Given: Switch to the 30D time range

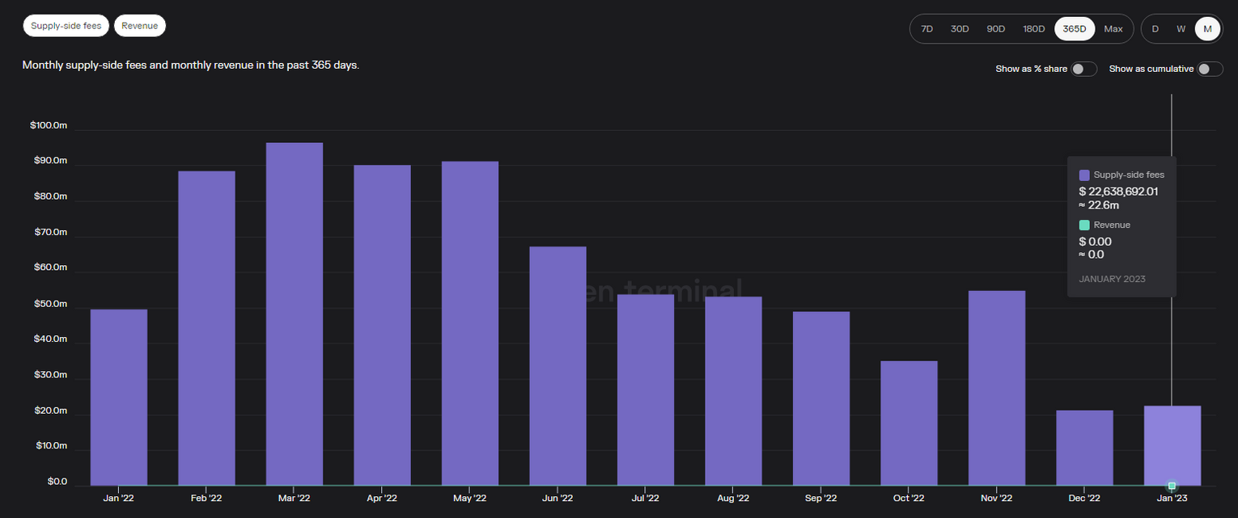Looking at the screenshot, I should tap(960, 29).
